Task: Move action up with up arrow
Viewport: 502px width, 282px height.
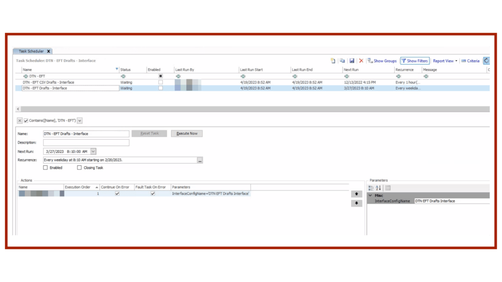Action: tap(357, 194)
